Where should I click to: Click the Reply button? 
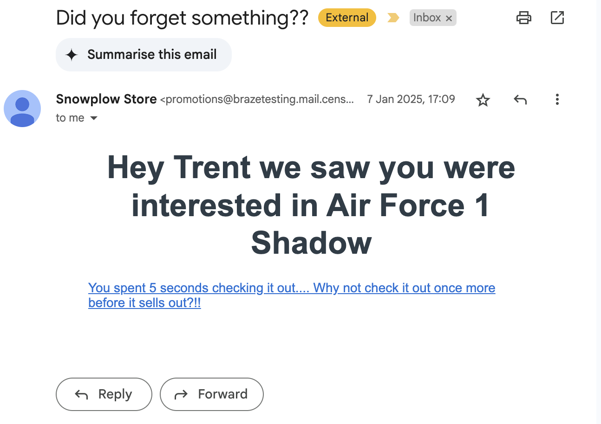[x=104, y=394]
